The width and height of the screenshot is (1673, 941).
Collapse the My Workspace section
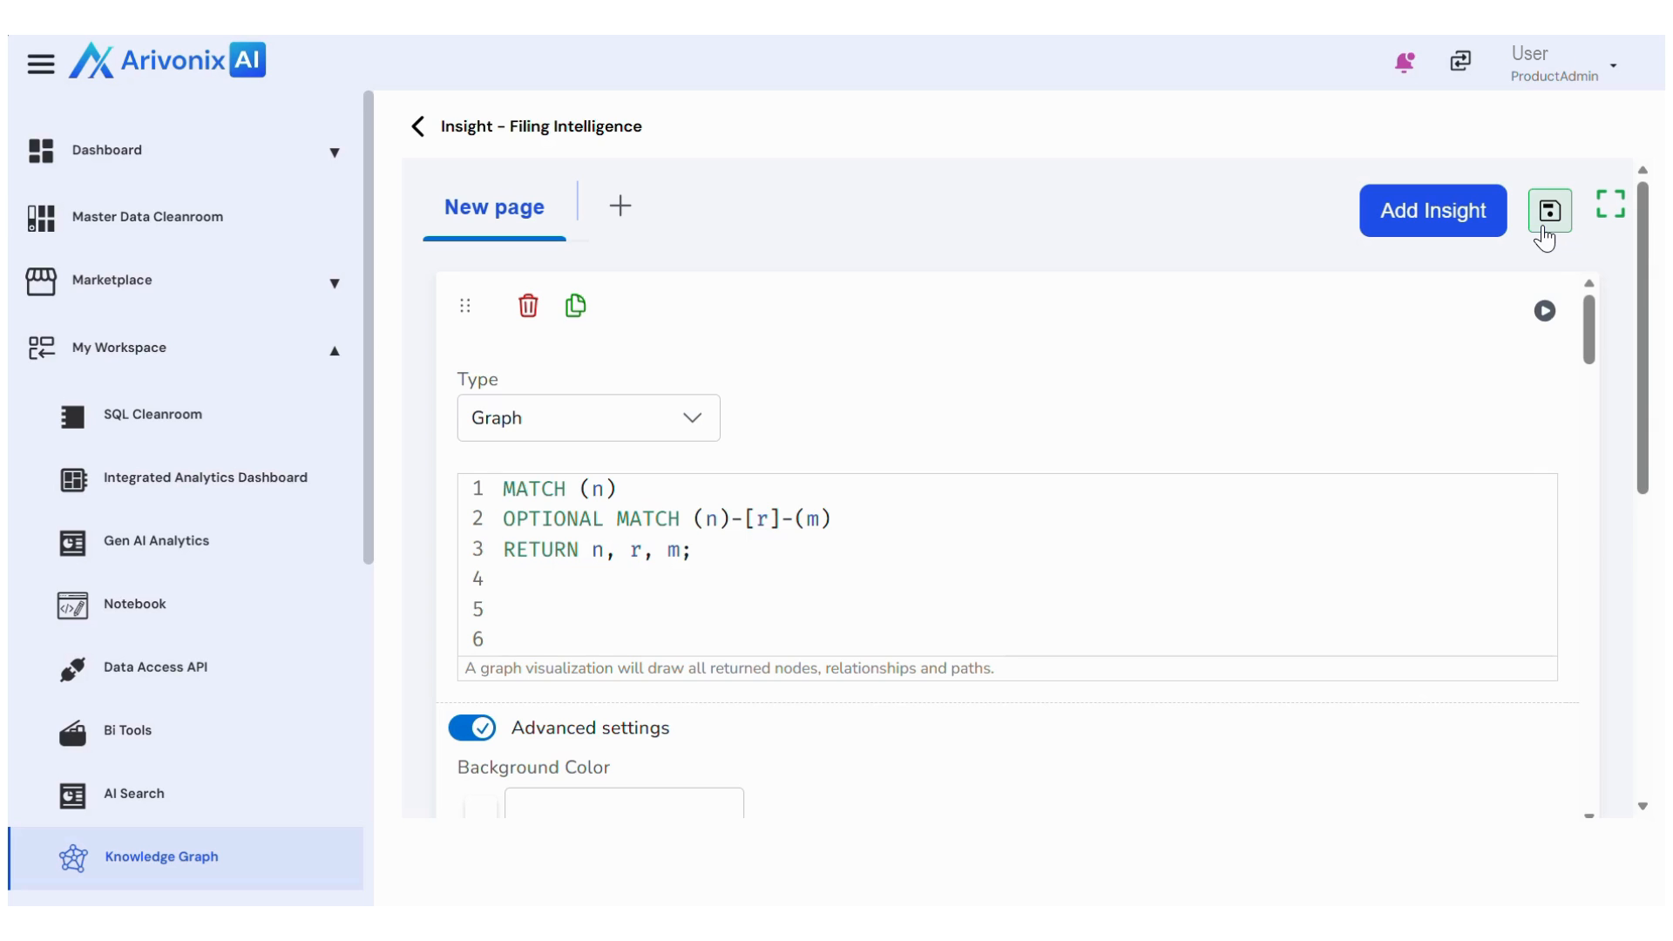pos(334,350)
